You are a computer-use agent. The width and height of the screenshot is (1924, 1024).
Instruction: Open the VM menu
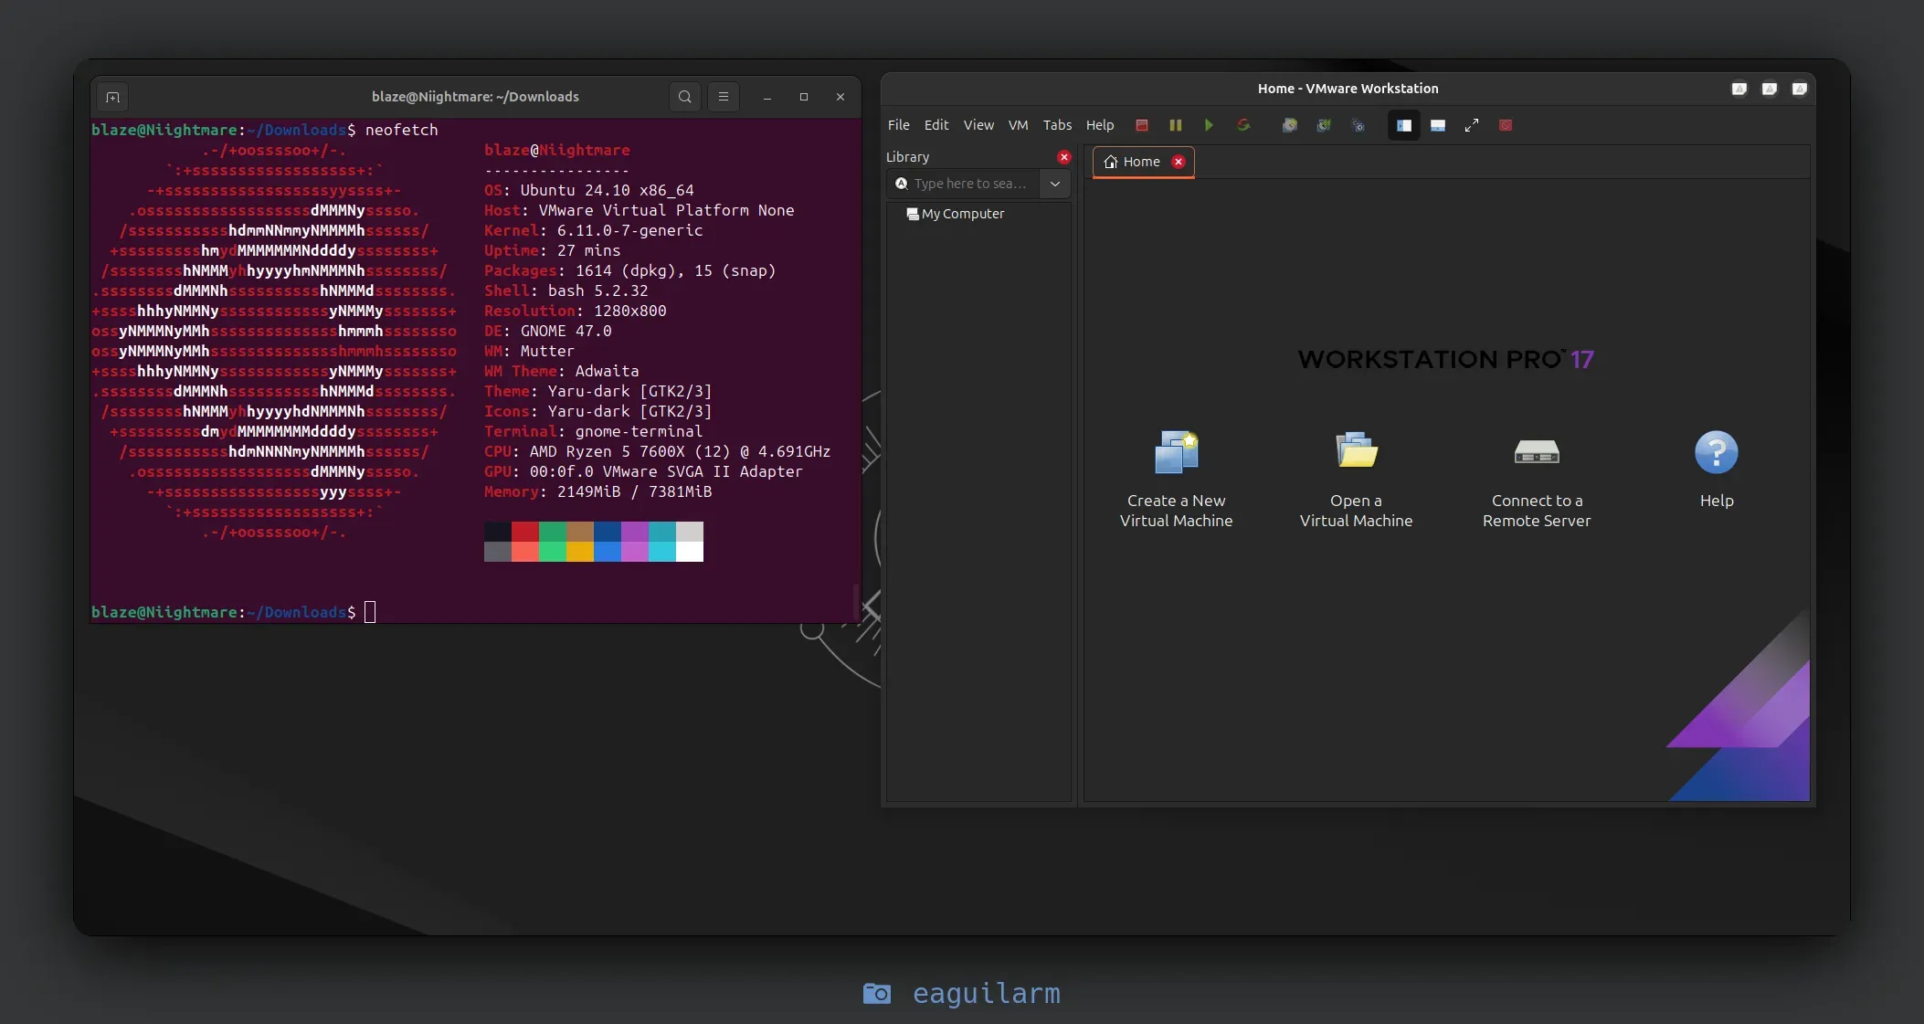point(1018,125)
